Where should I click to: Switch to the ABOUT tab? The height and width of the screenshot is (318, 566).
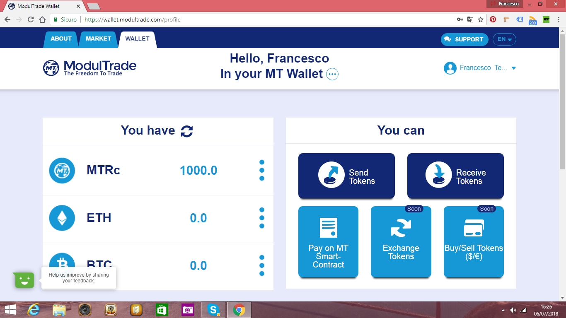61,39
